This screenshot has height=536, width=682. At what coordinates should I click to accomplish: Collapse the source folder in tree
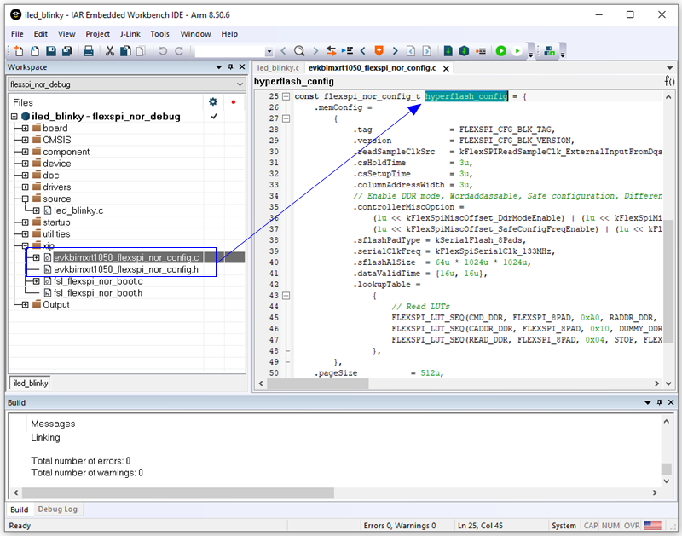26,199
